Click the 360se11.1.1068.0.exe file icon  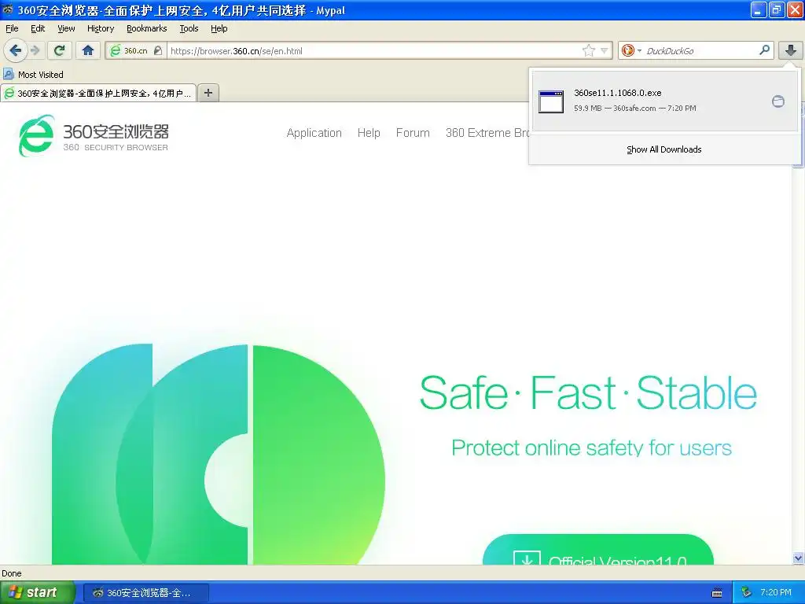pos(551,101)
